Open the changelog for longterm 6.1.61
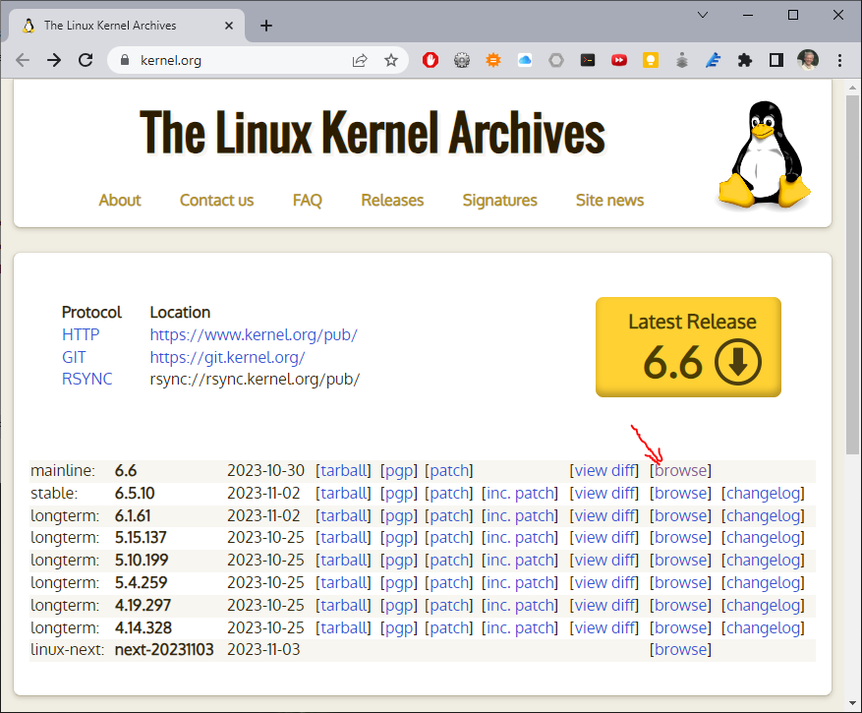Viewport: 862px width, 713px height. [763, 515]
